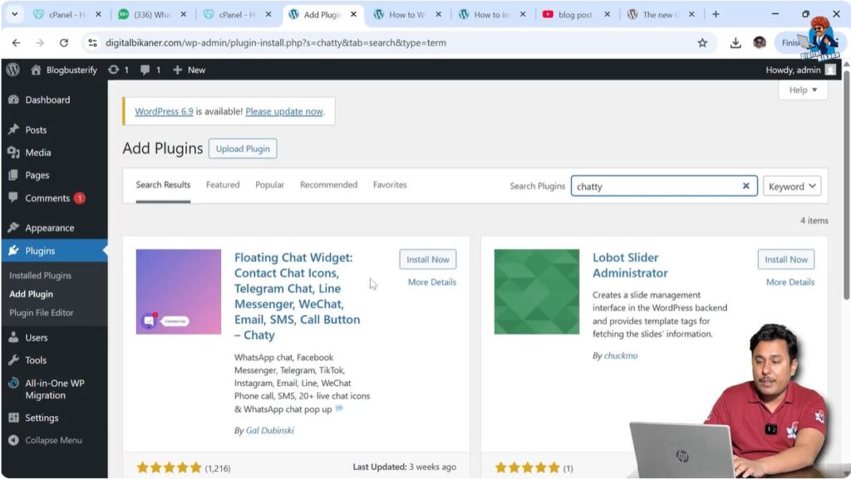The width and height of the screenshot is (851, 479).
Task: Click the Plugins sidebar menu
Action: (40, 251)
